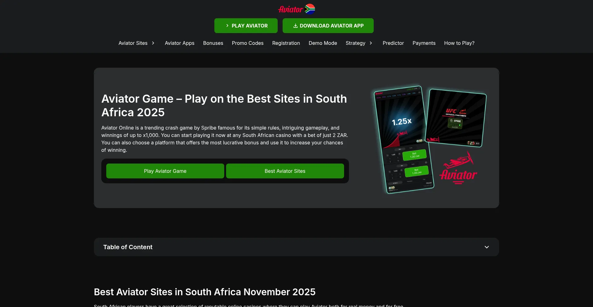
Task: Open the Bonuses menu item
Action: (x=213, y=43)
